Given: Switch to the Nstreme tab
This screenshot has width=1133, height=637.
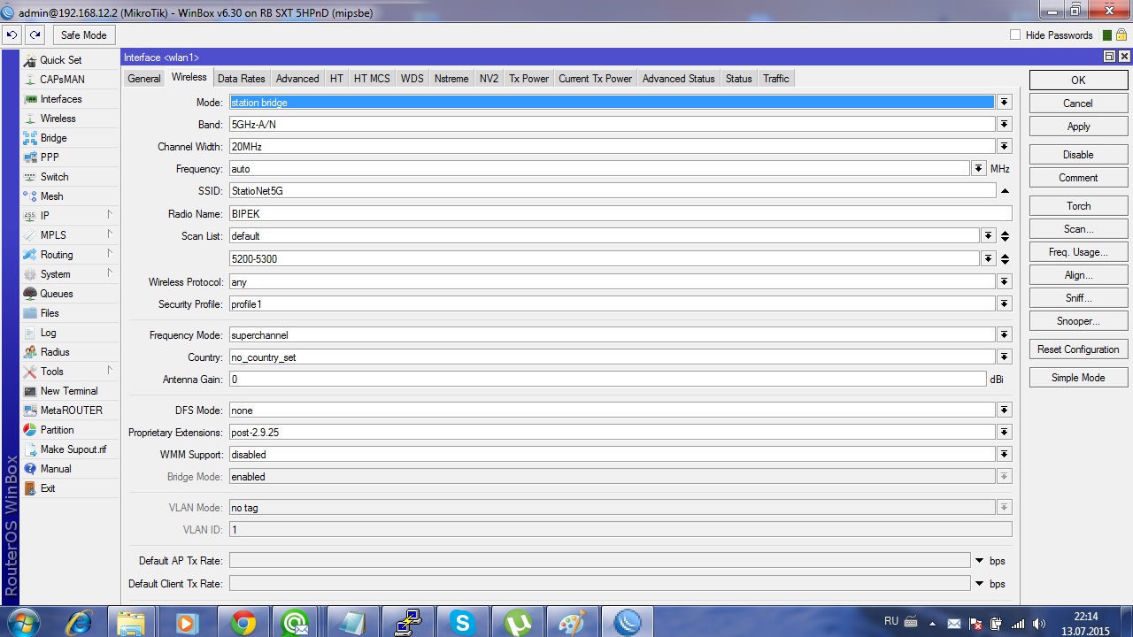Looking at the screenshot, I should tap(451, 79).
